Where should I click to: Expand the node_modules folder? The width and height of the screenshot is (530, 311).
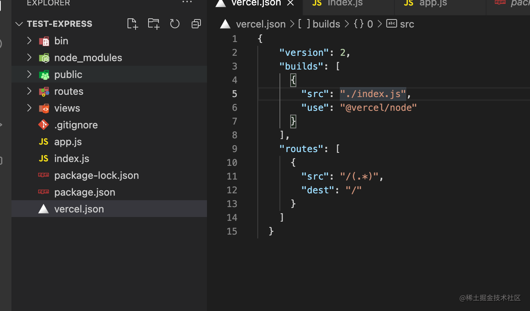pos(29,57)
